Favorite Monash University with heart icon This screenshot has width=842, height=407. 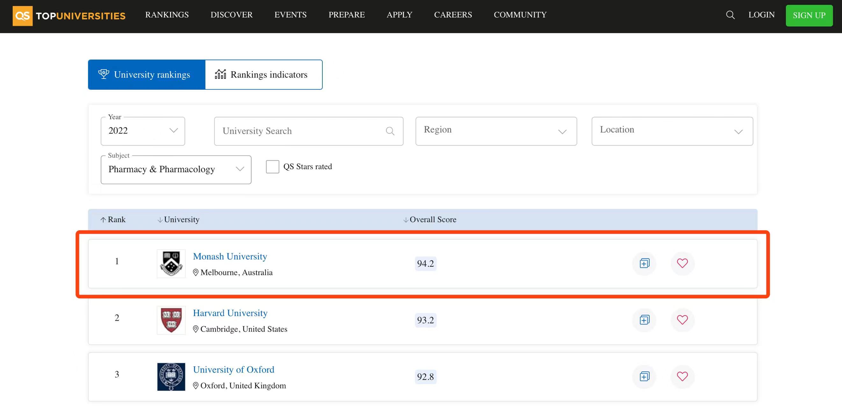tap(682, 263)
